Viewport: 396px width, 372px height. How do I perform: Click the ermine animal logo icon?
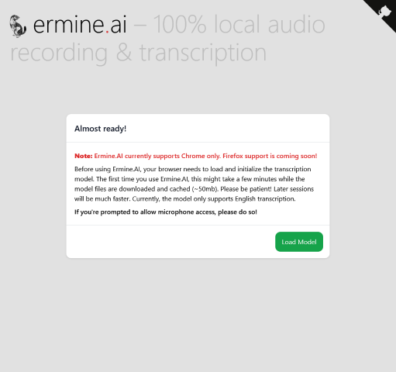pyautogui.click(x=18, y=26)
